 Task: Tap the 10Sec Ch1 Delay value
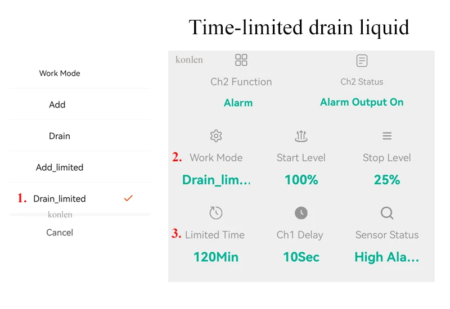click(x=301, y=257)
